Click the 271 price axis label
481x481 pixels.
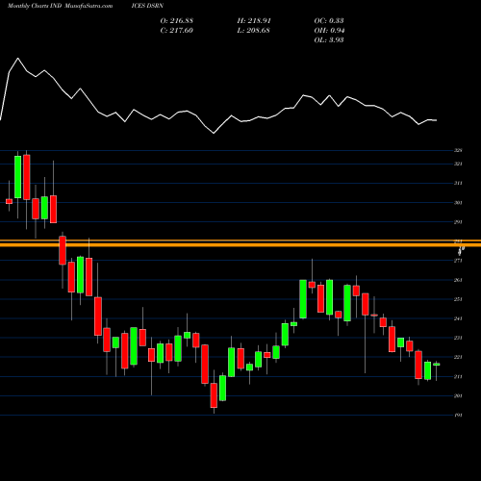point(458,261)
